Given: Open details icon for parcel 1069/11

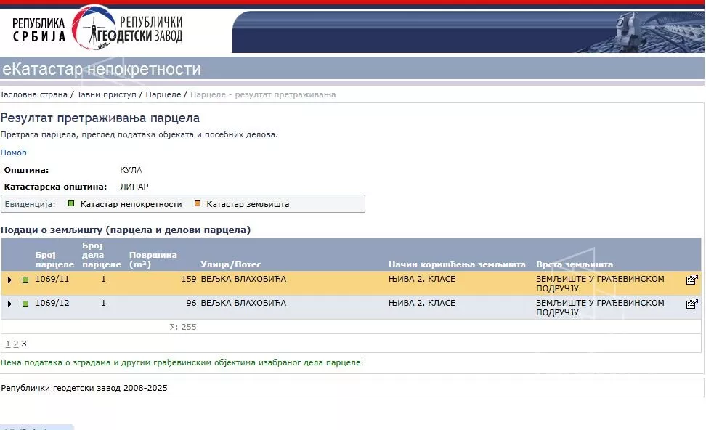Looking at the screenshot, I should [691, 280].
